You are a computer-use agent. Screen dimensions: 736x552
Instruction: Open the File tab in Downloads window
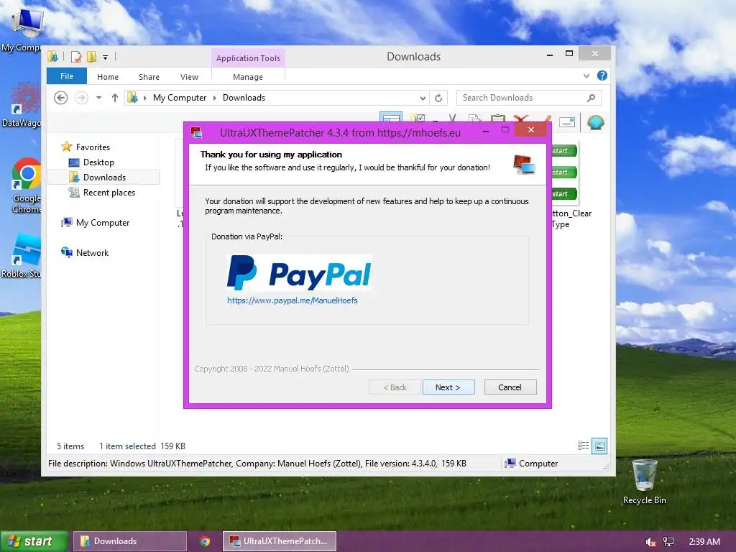(67, 76)
